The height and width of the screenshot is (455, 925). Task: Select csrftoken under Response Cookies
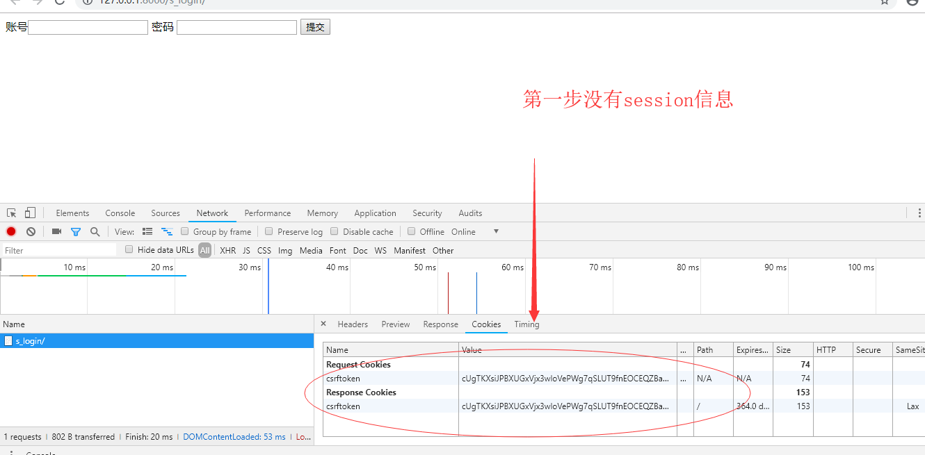tap(344, 406)
